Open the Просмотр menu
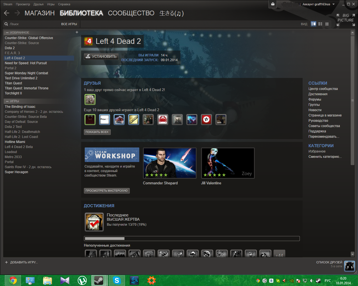Viewport: 358px width, 286px height. (23, 4)
